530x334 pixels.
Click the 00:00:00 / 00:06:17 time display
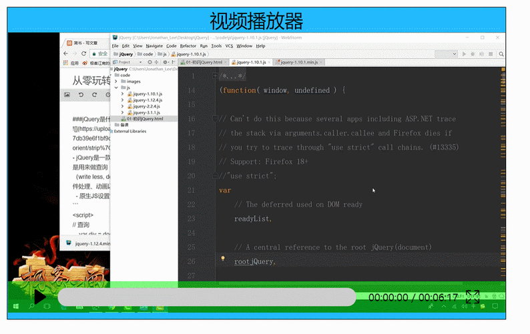pyautogui.click(x=413, y=297)
